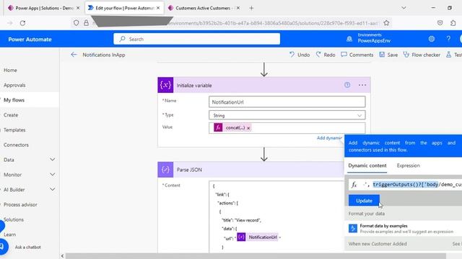Screen dimensions: 462x259
Task: Click the site padlock icon
Action: [86, 23]
